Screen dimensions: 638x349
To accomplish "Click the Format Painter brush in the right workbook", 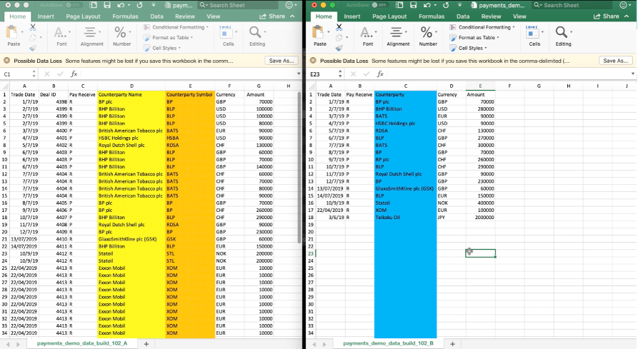I will pos(339,48).
